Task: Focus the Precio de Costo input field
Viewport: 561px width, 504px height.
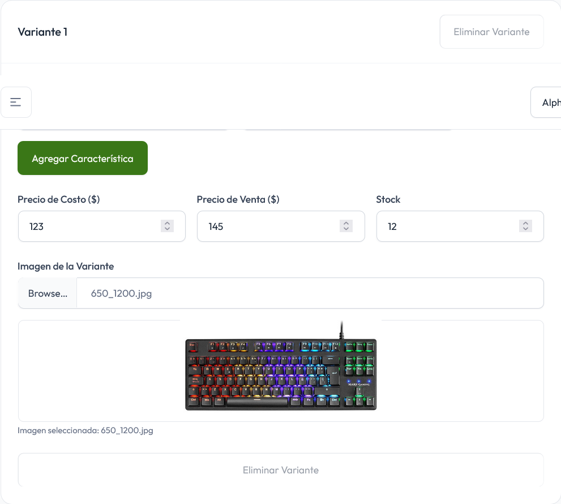Action: (x=91, y=227)
